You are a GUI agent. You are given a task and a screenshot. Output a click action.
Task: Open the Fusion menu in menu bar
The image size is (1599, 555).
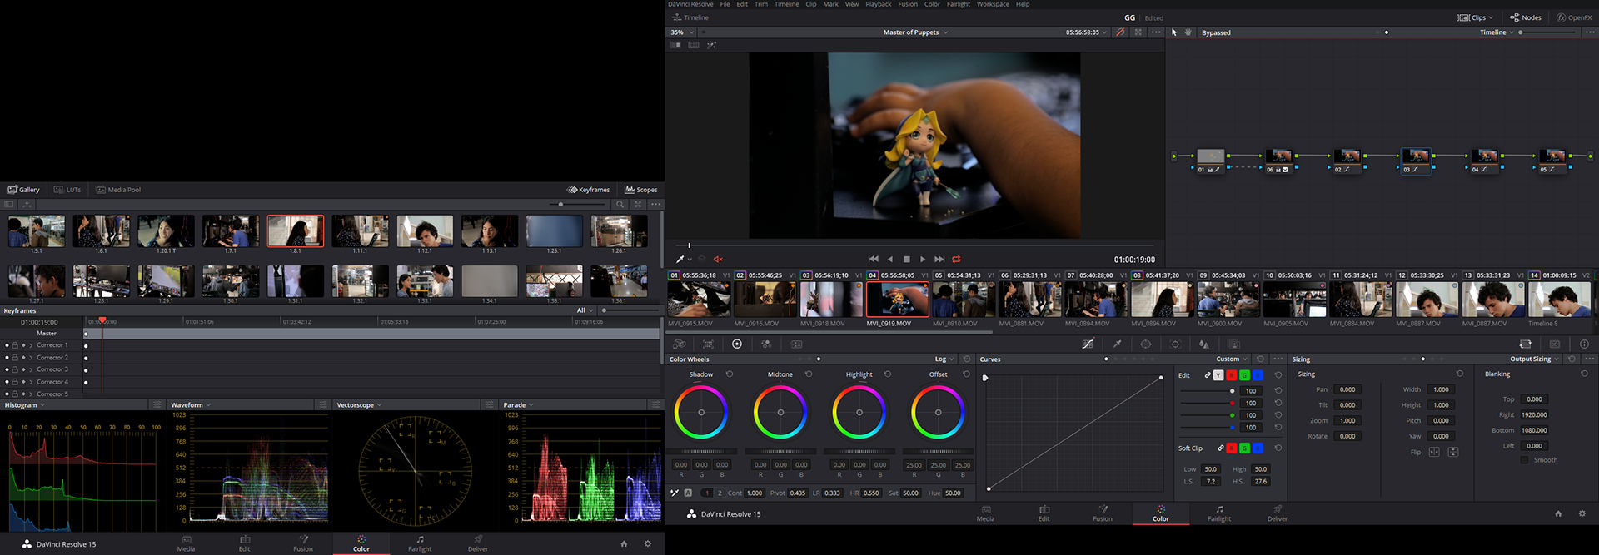(908, 4)
